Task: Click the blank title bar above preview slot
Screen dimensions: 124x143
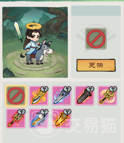Action: (x=96, y=11)
